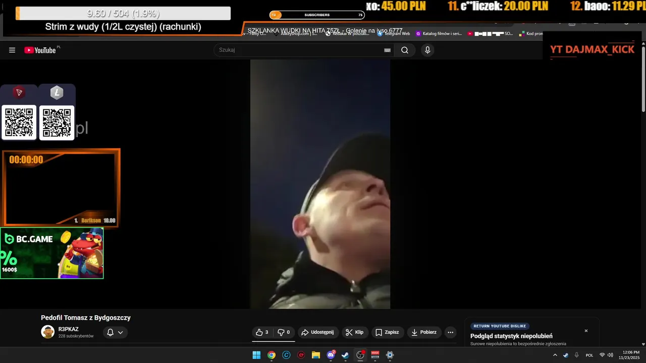This screenshot has width=646, height=363.
Task: Open the red circular app in taskbar
Action: [301, 355]
